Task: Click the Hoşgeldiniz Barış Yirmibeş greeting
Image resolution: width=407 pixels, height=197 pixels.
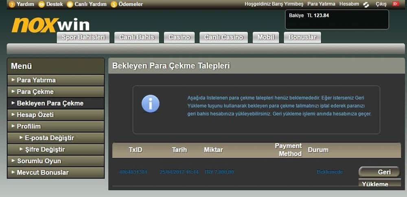Action: click(274, 4)
